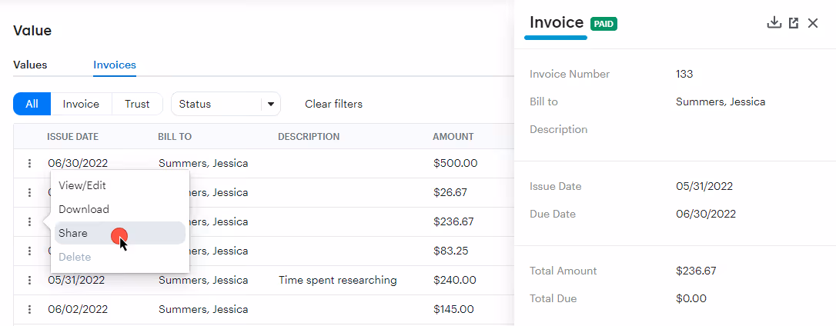Expand the Status dropdown arrow
Image resolution: width=836 pixels, height=326 pixels.
coord(270,104)
